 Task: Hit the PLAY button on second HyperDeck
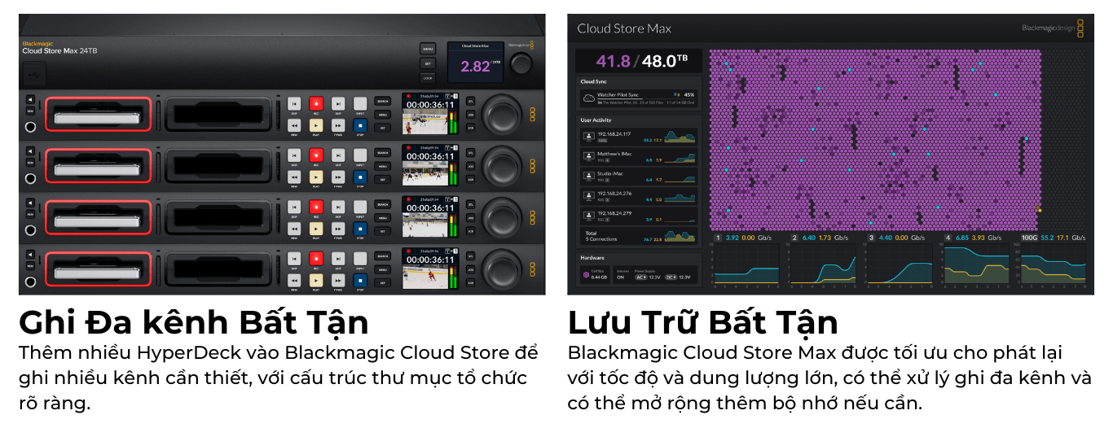click(316, 177)
